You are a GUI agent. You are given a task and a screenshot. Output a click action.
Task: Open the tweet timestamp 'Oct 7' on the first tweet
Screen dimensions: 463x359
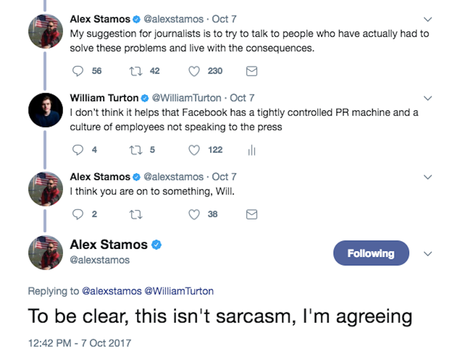[x=224, y=19]
